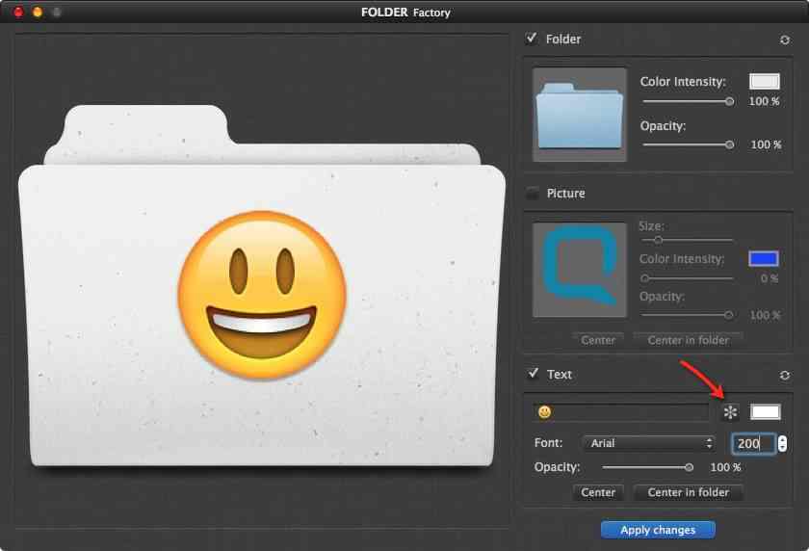This screenshot has height=551, width=809.
Task: Click Center in folder under Text
Action: (689, 492)
